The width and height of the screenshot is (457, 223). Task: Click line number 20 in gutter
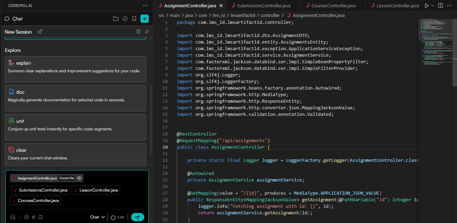pos(165,147)
